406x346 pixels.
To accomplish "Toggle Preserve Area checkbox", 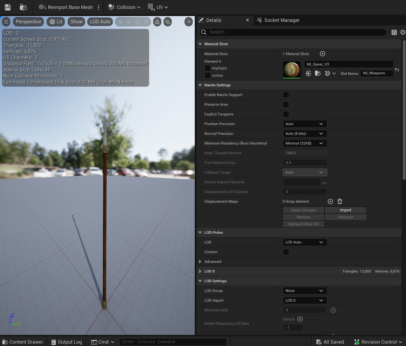I will click(x=286, y=105).
